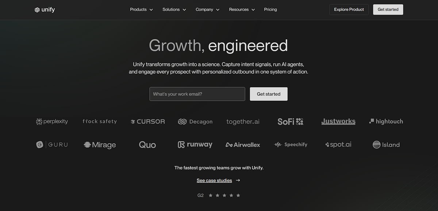The width and height of the screenshot is (438, 211).
Task: Click the SoFi logo
Action: coord(290,121)
